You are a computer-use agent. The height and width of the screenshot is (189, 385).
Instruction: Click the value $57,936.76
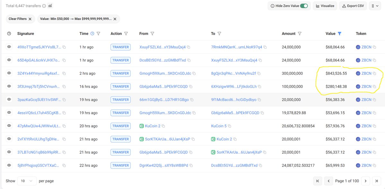[335, 126]
